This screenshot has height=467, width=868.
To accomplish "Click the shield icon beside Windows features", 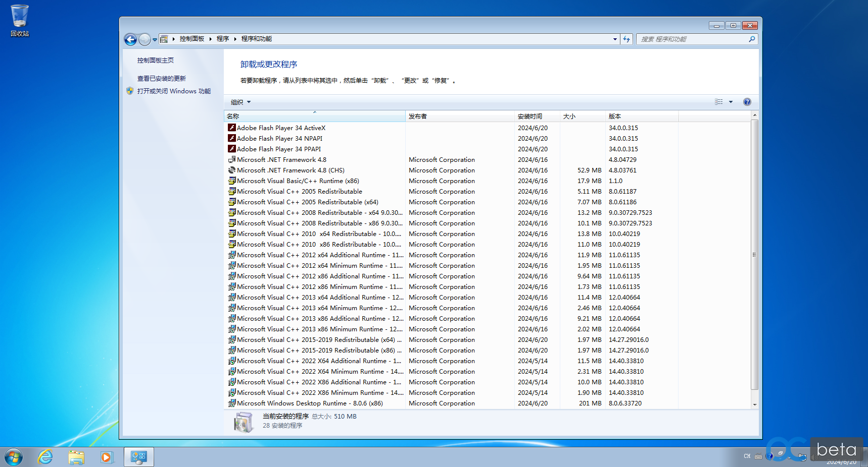I will (x=130, y=91).
